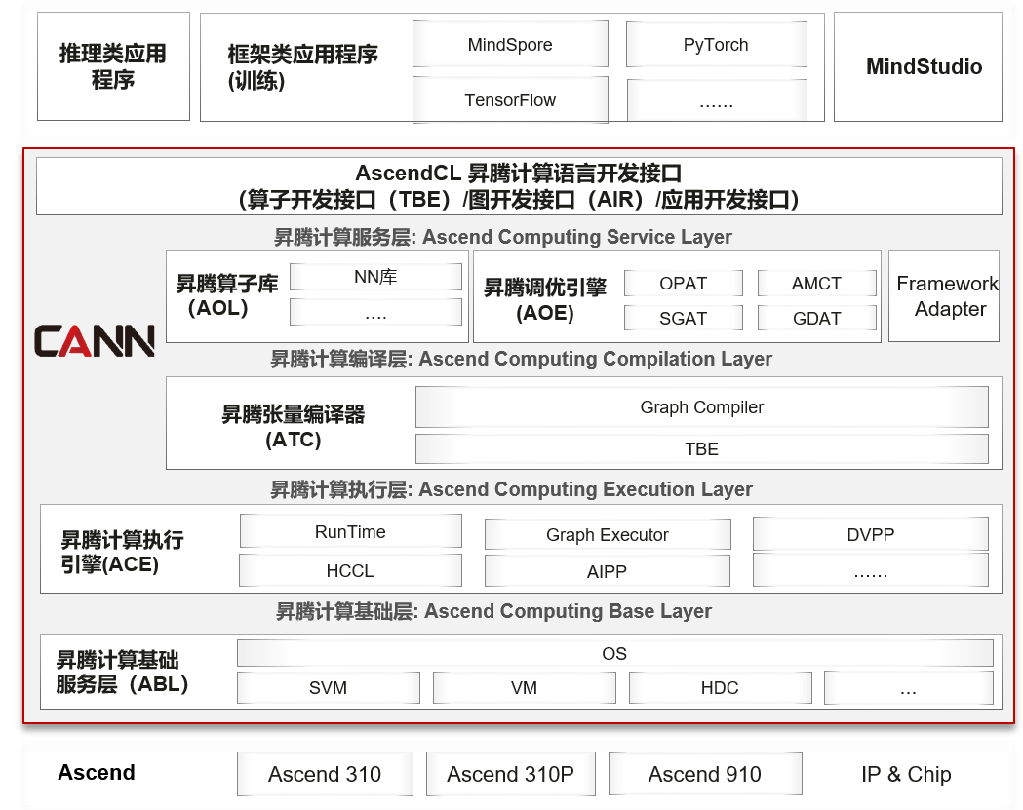Viewport: 1023px width, 810px height.
Task: Select the Ascend 310P chip box
Action: point(511,774)
